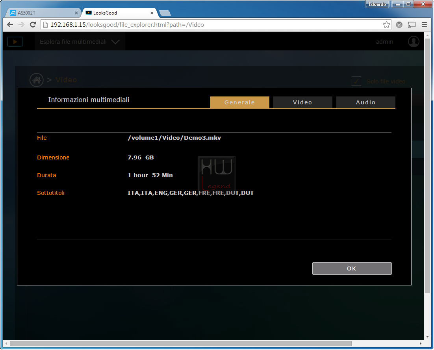Select the Generale tab
This screenshot has width=434, height=350.
240,102
